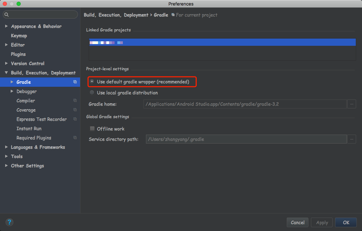Click project-scope icon next to Coverage
This screenshot has height=231, width=362.
[75, 109]
